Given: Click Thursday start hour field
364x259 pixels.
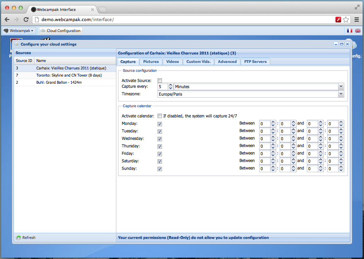Looking at the screenshot, I should [x=265, y=146].
